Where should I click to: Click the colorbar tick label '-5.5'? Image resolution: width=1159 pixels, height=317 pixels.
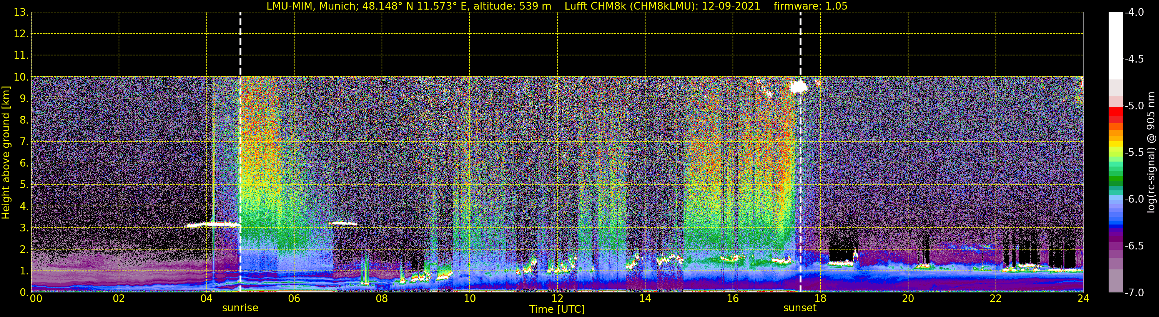coord(1134,152)
